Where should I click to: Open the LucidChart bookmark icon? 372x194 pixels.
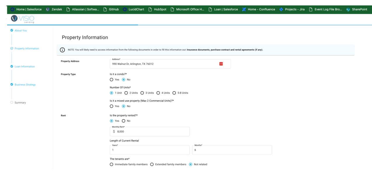pyautogui.click(x=125, y=9)
